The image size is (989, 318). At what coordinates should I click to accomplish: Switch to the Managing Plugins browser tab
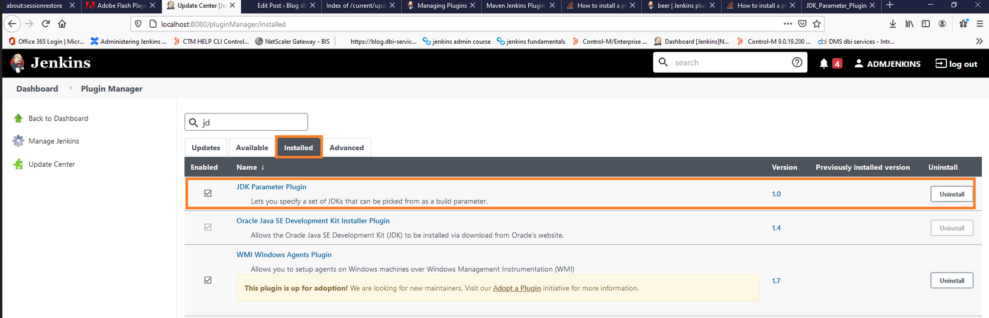(x=442, y=5)
